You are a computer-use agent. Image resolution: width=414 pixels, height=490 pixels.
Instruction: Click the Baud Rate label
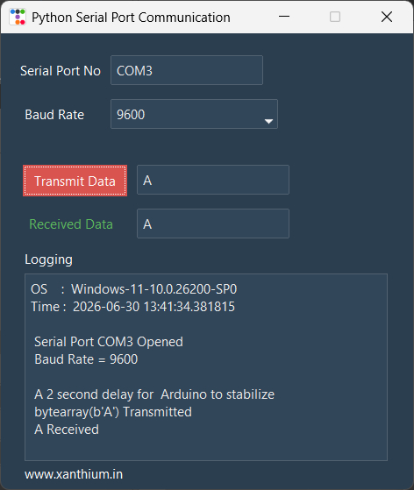pyautogui.click(x=54, y=115)
